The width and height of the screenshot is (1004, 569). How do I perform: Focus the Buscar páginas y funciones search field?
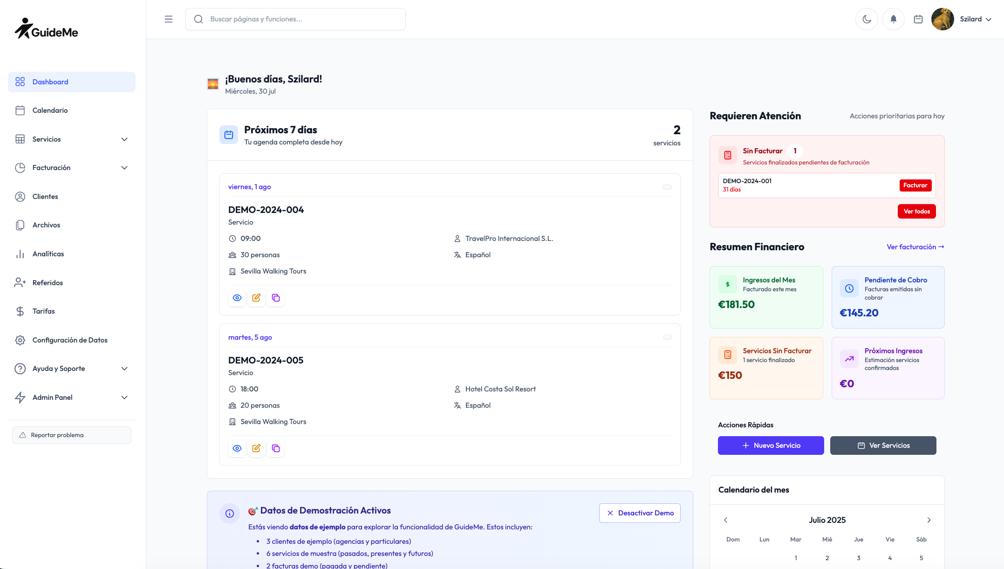point(295,19)
